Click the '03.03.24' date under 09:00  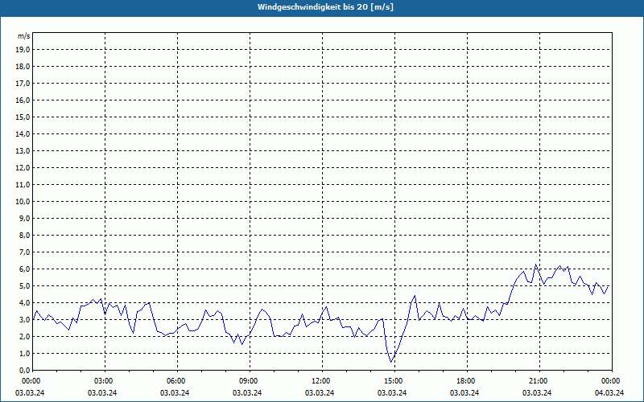(x=247, y=392)
